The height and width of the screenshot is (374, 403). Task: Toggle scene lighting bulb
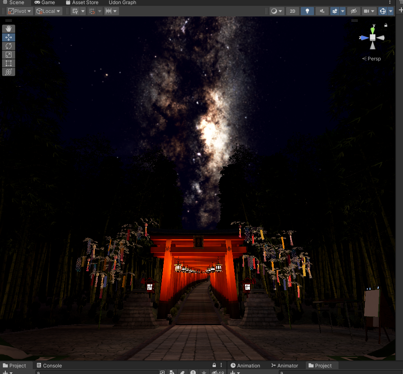(307, 11)
